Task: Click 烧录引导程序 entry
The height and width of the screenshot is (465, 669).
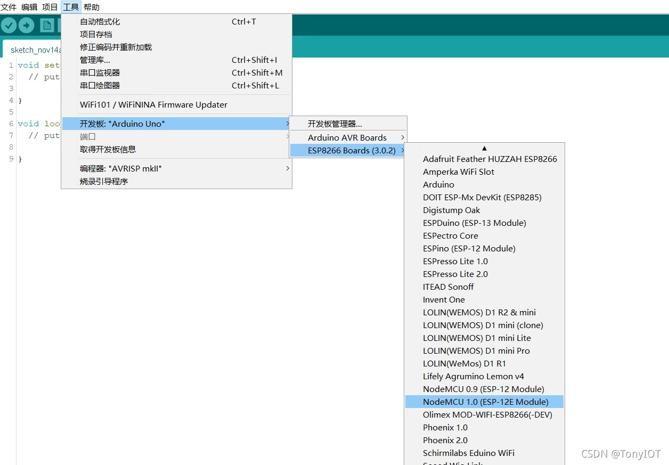Action: (x=177, y=182)
